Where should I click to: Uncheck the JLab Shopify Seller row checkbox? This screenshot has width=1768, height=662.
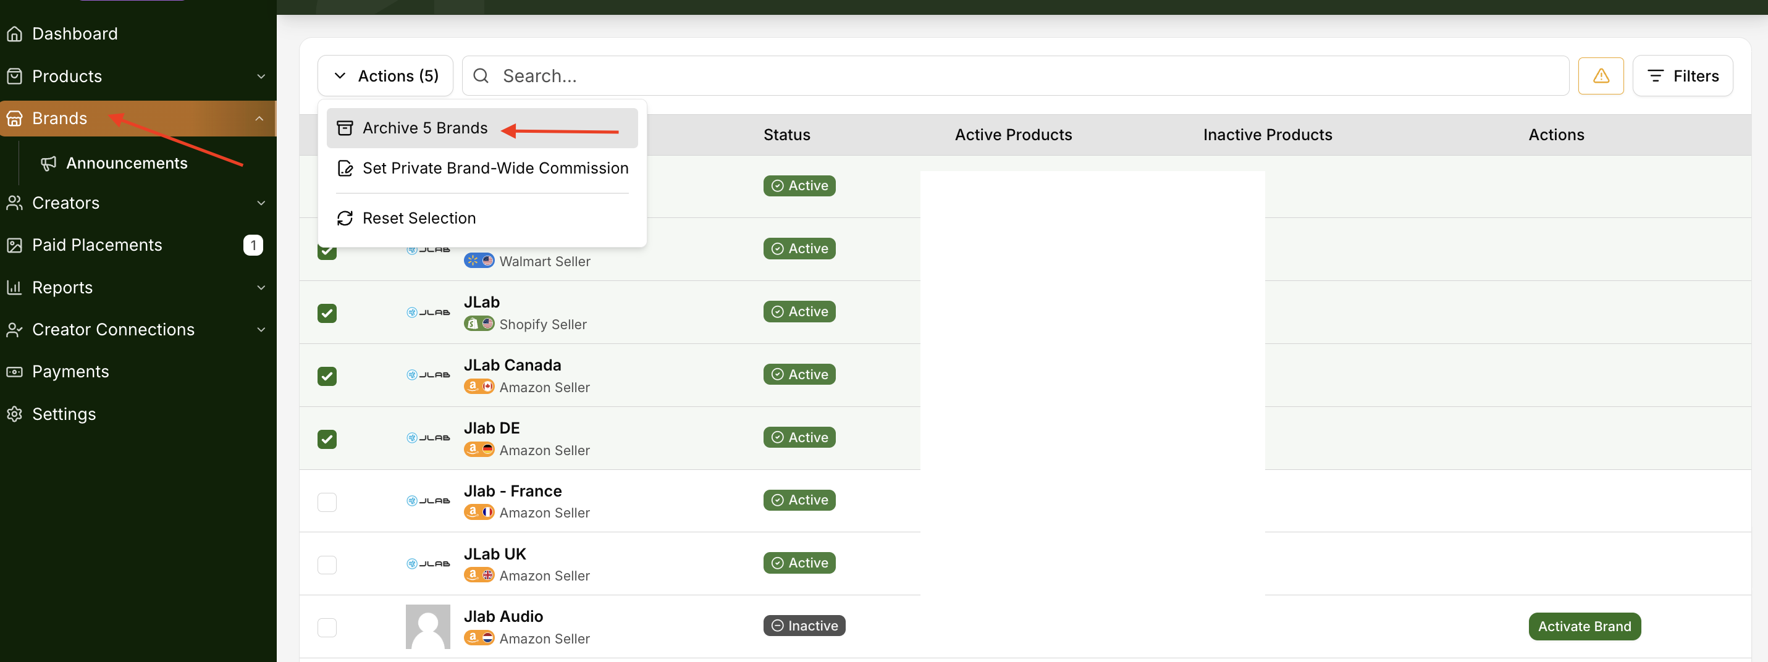tap(327, 314)
